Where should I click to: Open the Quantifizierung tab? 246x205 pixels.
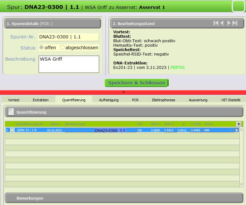[x=74, y=100]
